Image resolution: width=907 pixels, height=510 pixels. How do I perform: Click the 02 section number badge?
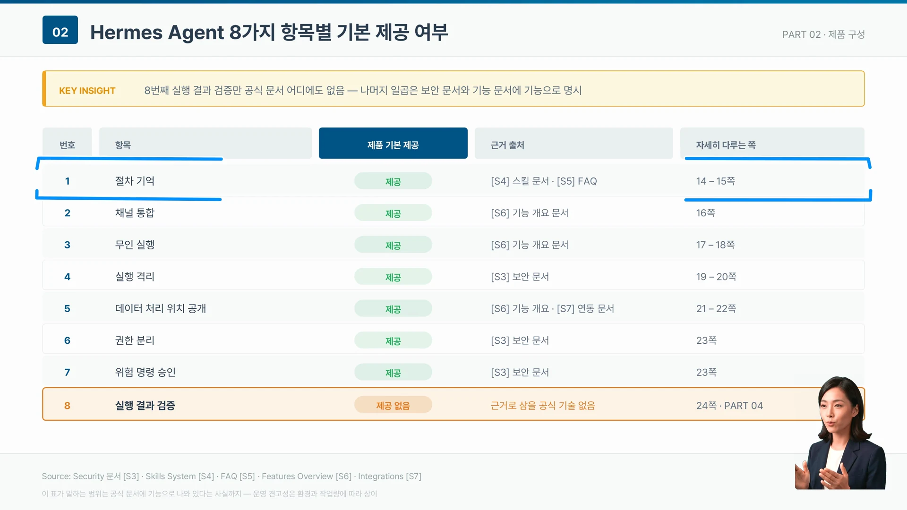tap(60, 30)
